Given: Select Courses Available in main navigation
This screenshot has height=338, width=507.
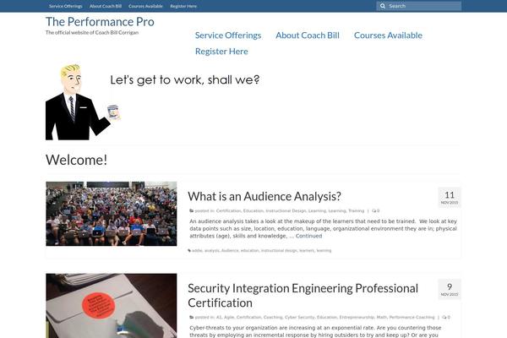Looking at the screenshot, I should 388,35.
